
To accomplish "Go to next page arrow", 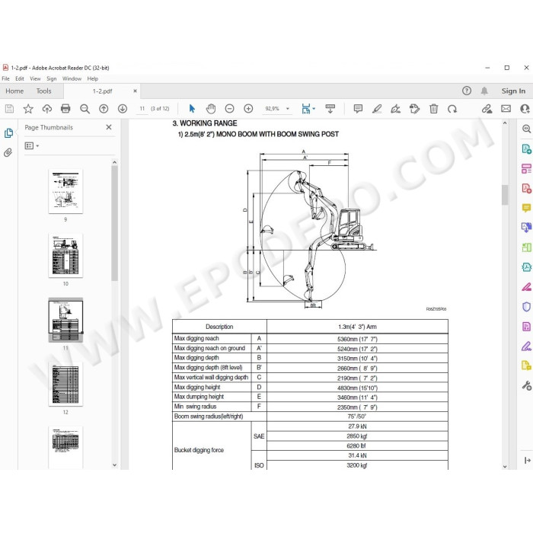I will [123, 109].
